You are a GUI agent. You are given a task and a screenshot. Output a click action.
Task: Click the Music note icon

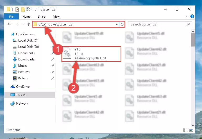pos(14,66)
